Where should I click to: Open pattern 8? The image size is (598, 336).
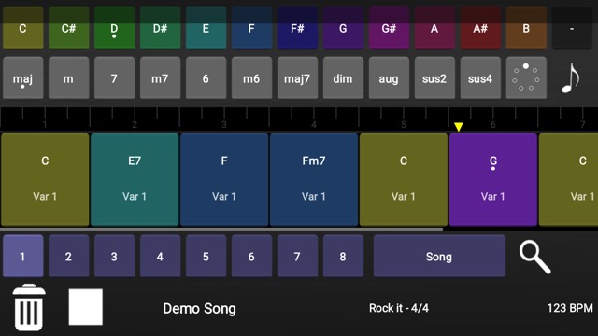343,256
